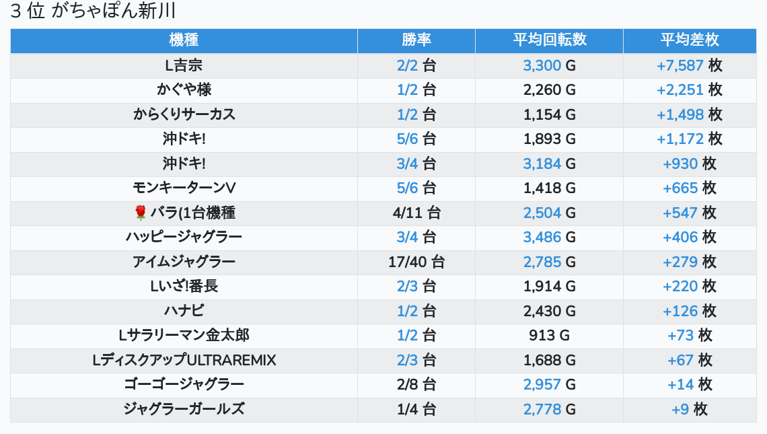Image resolution: width=767 pixels, height=434 pixels.
Task: Click the +7,587 average difference value
Action: click(x=680, y=65)
